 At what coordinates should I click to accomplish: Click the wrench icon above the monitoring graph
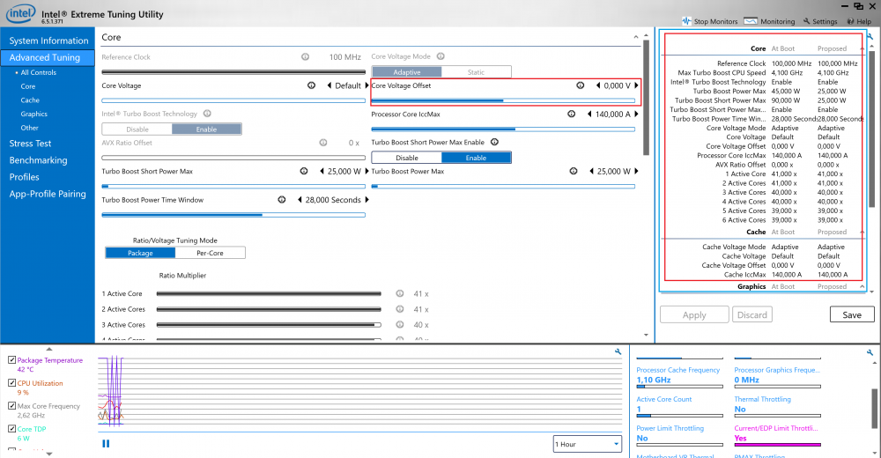[618, 351]
